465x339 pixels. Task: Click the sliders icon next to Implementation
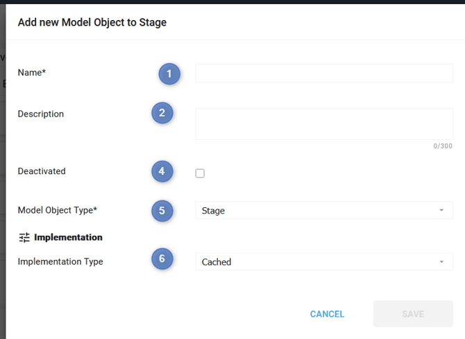click(x=24, y=238)
